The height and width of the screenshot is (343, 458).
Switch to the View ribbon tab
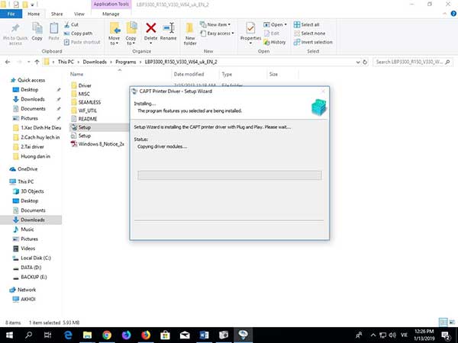79,14
